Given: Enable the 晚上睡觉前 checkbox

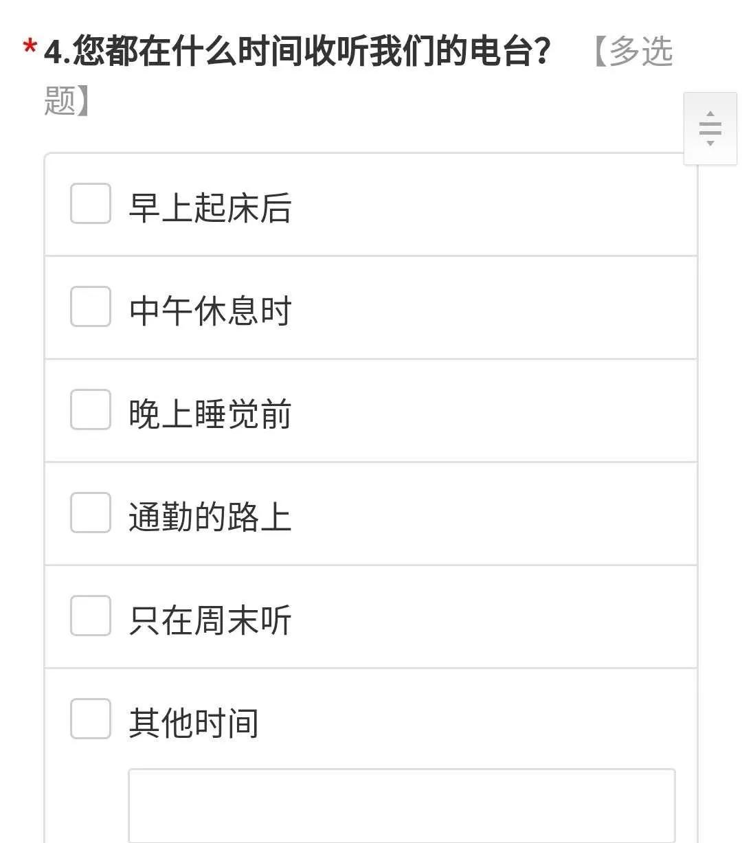Looking at the screenshot, I should (91, 409).
